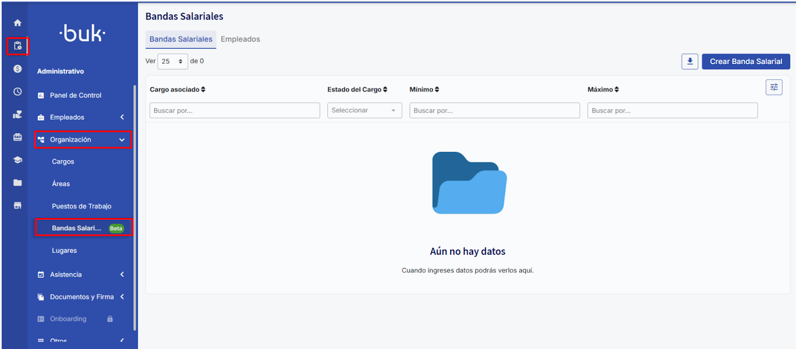Open Cargos in the sidebar
The height and width of the screenshot is (349, 796).
pos(63,162)
